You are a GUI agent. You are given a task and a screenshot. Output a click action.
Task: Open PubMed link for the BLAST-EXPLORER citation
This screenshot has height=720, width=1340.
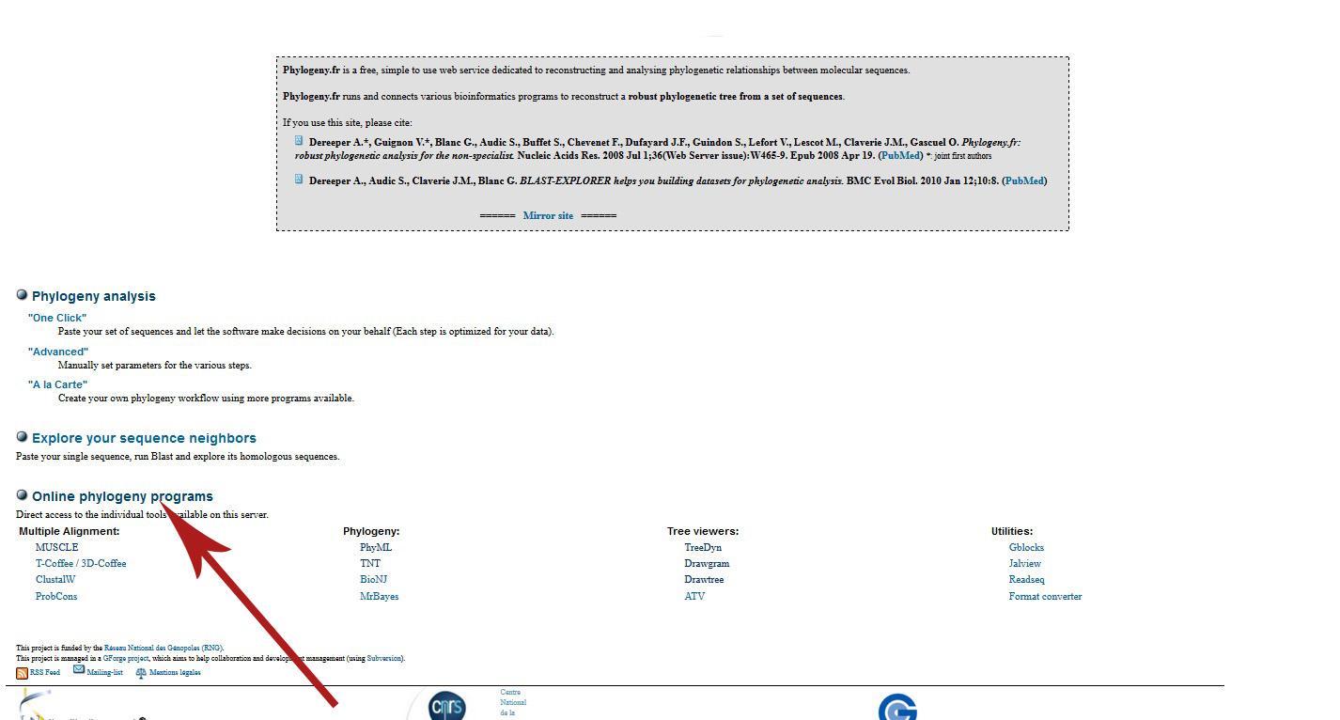pos(1024,180)
